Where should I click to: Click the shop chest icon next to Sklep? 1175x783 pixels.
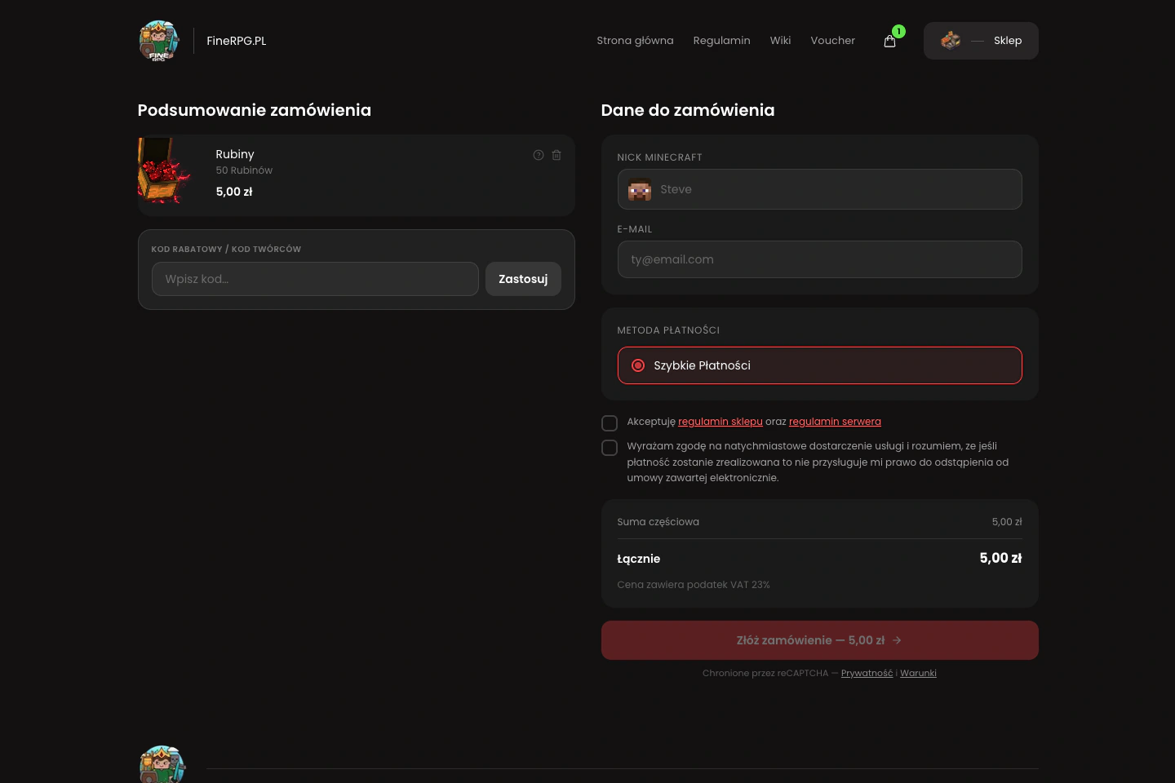(x=951, y=40)
